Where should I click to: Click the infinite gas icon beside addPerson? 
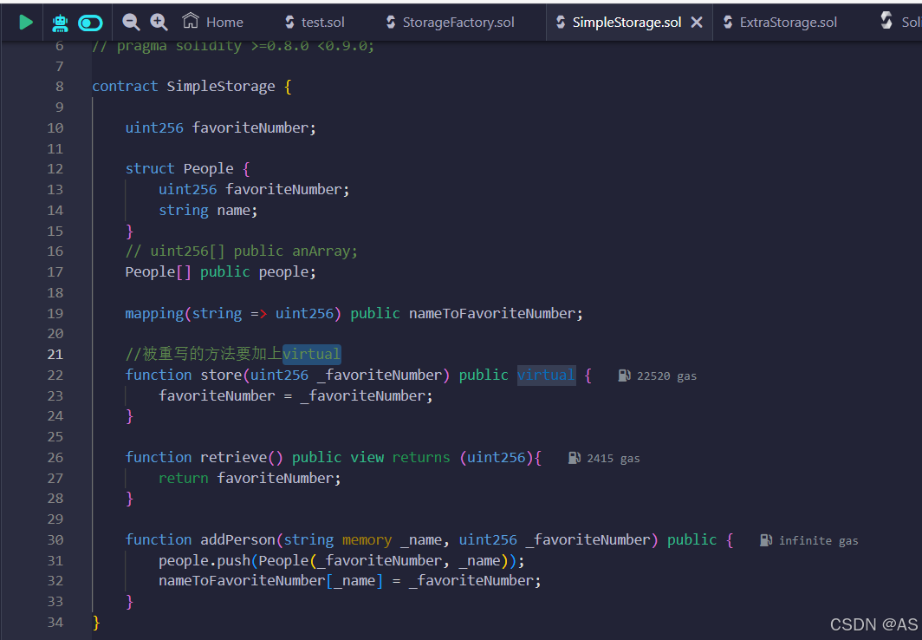766,539
